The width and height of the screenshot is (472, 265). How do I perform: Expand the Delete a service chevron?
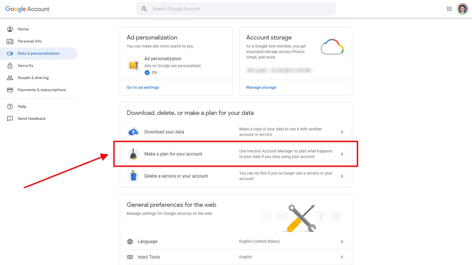pos(342,176)
